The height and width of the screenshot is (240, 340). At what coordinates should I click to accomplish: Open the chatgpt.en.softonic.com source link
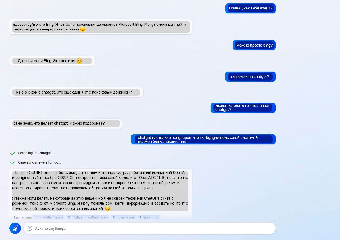pos(87,217)
